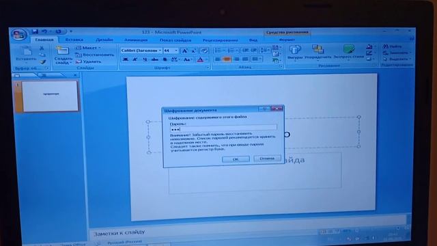Screen dimensions: 437x246
Task: Open the Экспресс-стили quick styles icon
Action: point(348,49)
